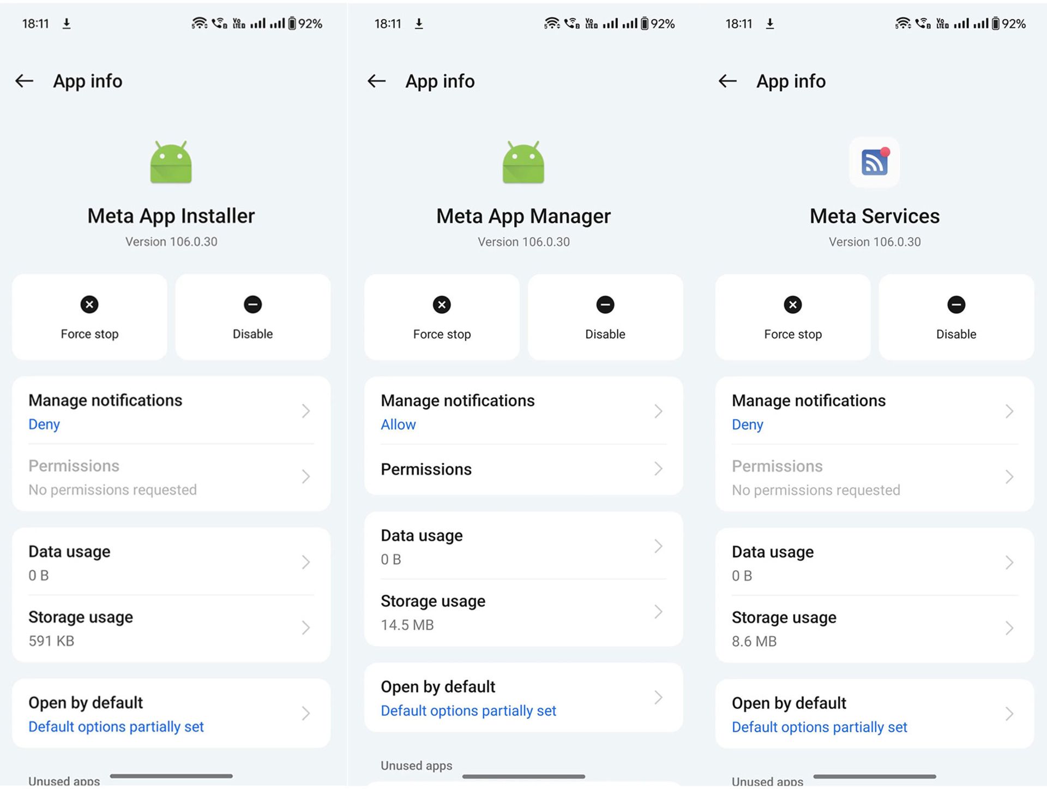Screen dimensions: 1047x789
Task: Tap Deny status under Meta App Installer notifications
Action: (44, 425)
